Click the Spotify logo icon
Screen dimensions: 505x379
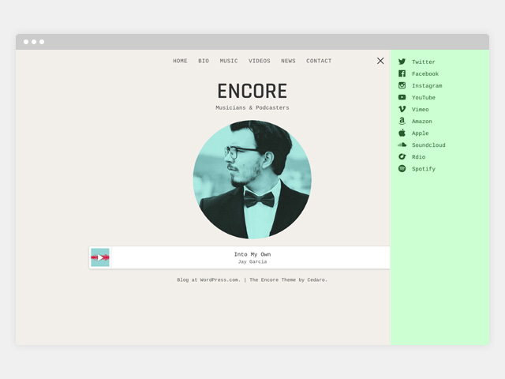402,168
